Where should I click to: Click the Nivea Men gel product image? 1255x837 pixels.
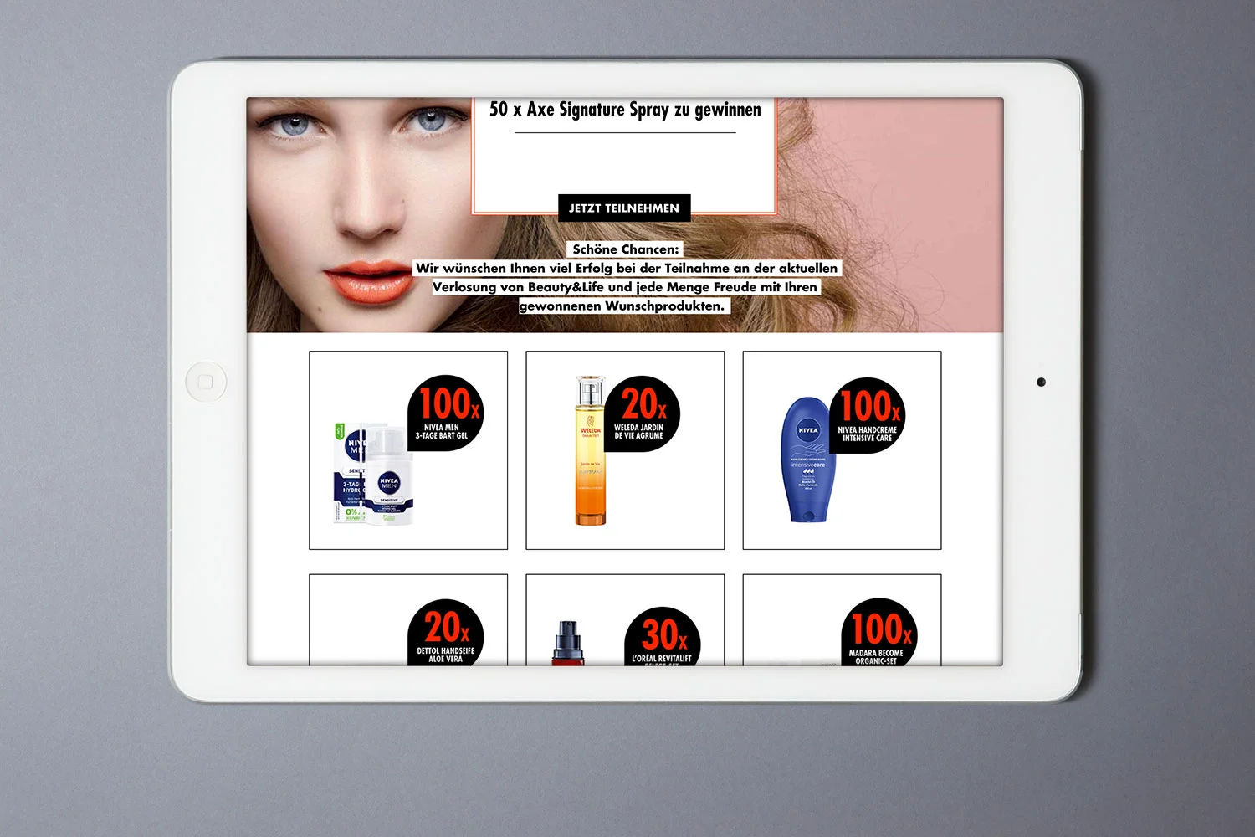coord(372,473)
